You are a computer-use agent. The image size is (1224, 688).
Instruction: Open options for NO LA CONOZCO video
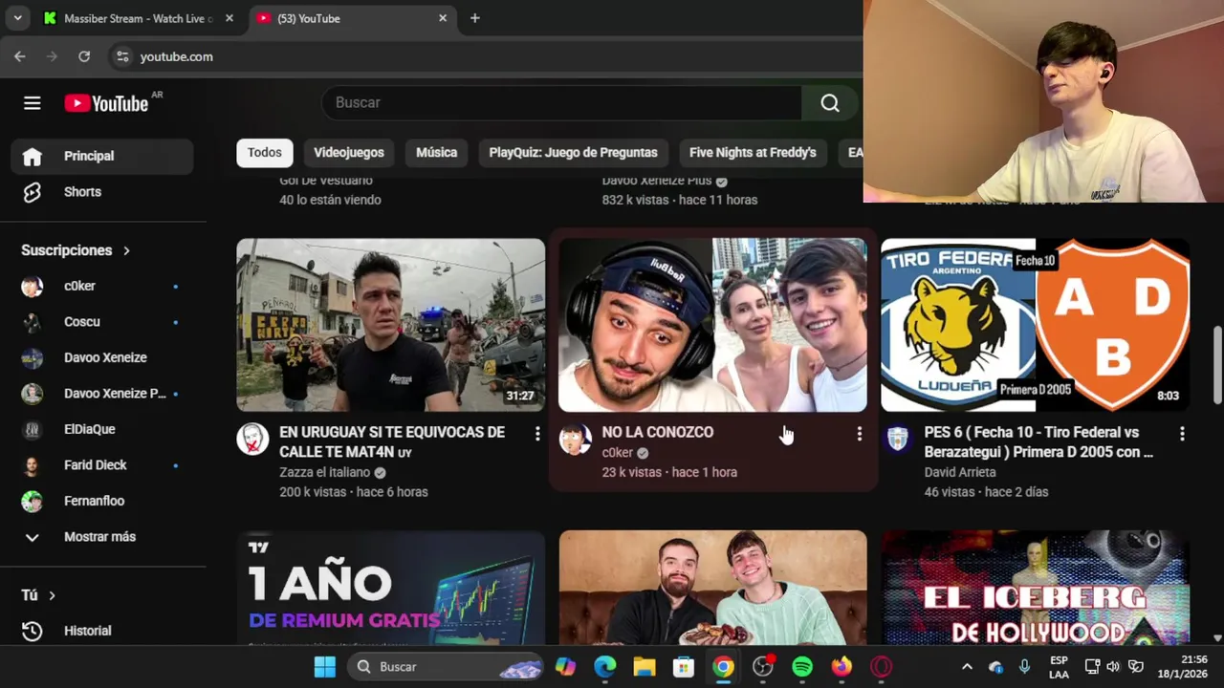tap(860, 434)
